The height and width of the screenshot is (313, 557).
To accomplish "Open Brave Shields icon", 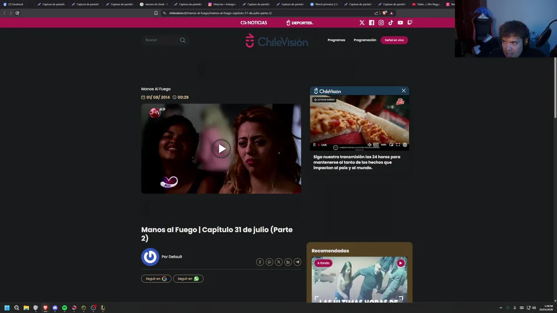I will click(384, 13).
